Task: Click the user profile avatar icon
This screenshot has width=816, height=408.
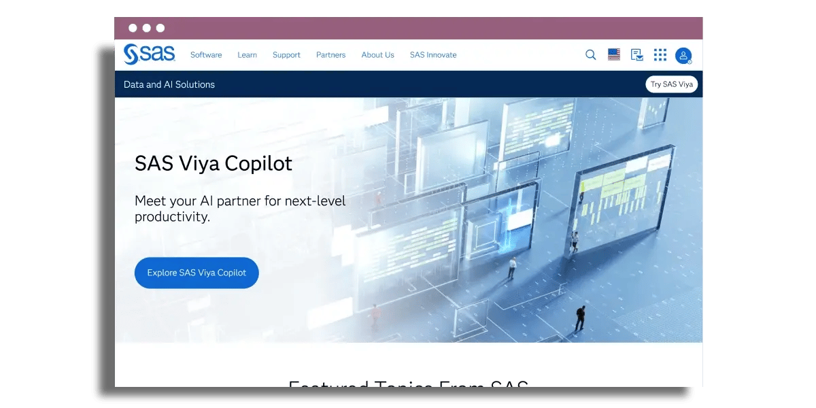Action: click(x=683, y=56)
